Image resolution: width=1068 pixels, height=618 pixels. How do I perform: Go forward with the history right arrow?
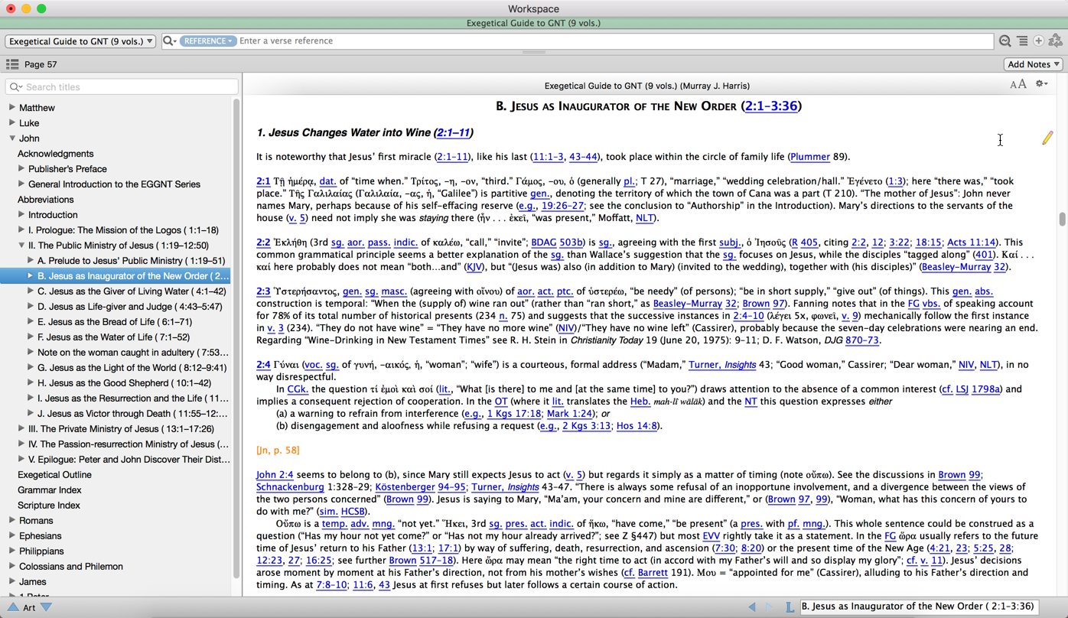pyautogui.click(x=769, y=607)
